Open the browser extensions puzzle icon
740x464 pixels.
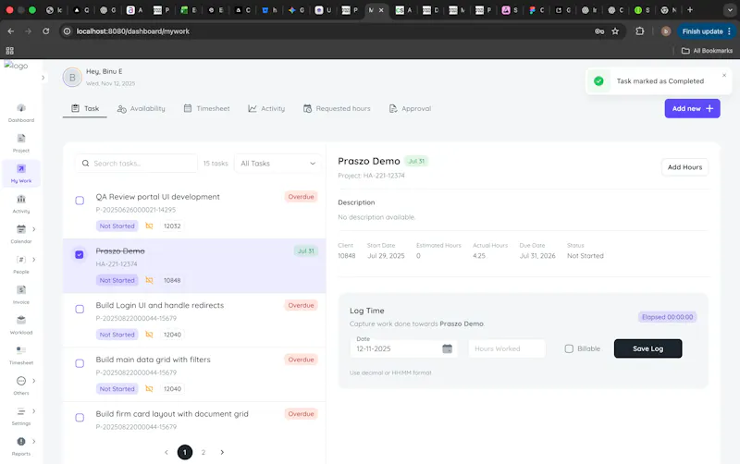coord(639,31)
